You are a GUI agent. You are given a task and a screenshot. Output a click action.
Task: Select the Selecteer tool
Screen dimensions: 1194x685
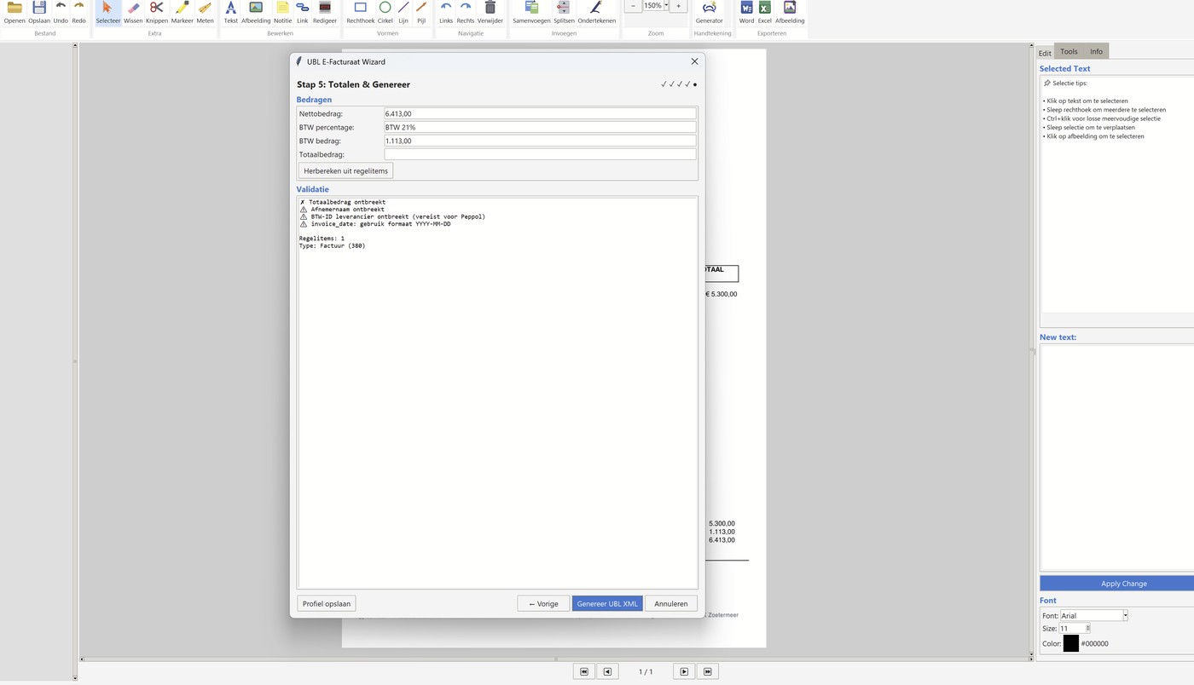tap(107, 12)
